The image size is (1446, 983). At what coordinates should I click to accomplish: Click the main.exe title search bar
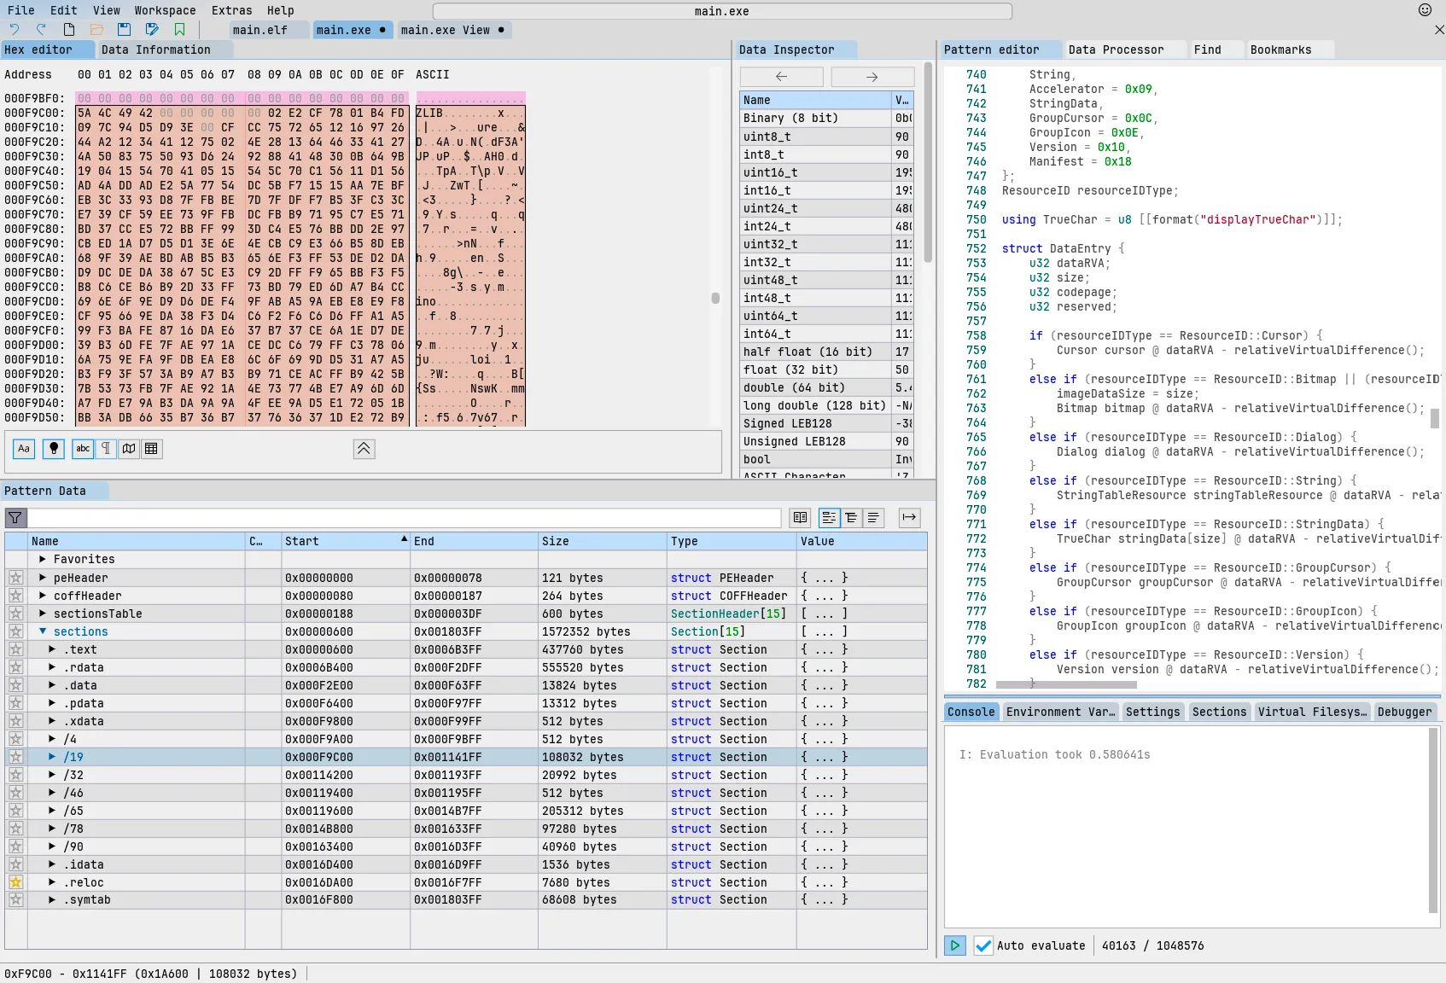pyautogui.click(x=722, y=11)
